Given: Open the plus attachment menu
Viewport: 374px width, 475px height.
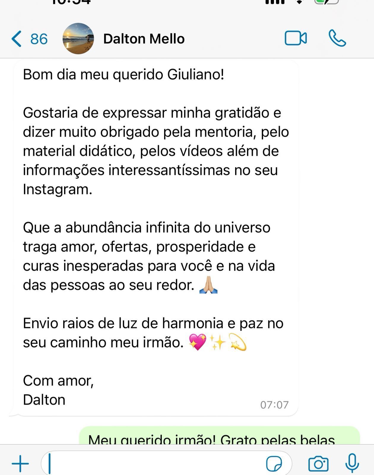Looking at the screenshot, I should (20, 463).
